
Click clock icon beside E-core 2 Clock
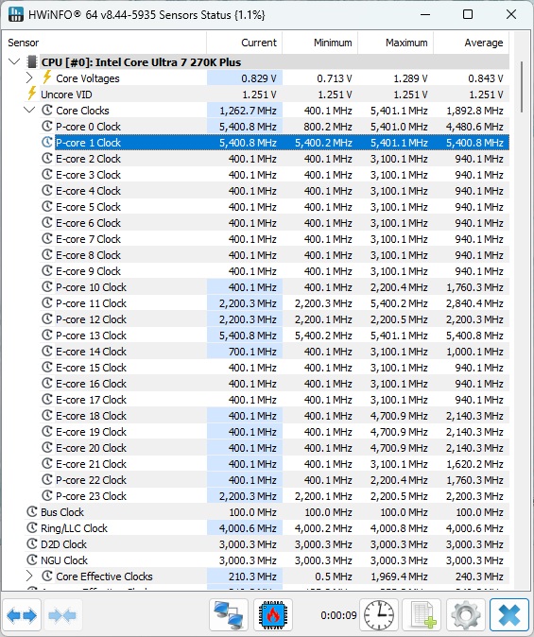[x=47, y=158]
